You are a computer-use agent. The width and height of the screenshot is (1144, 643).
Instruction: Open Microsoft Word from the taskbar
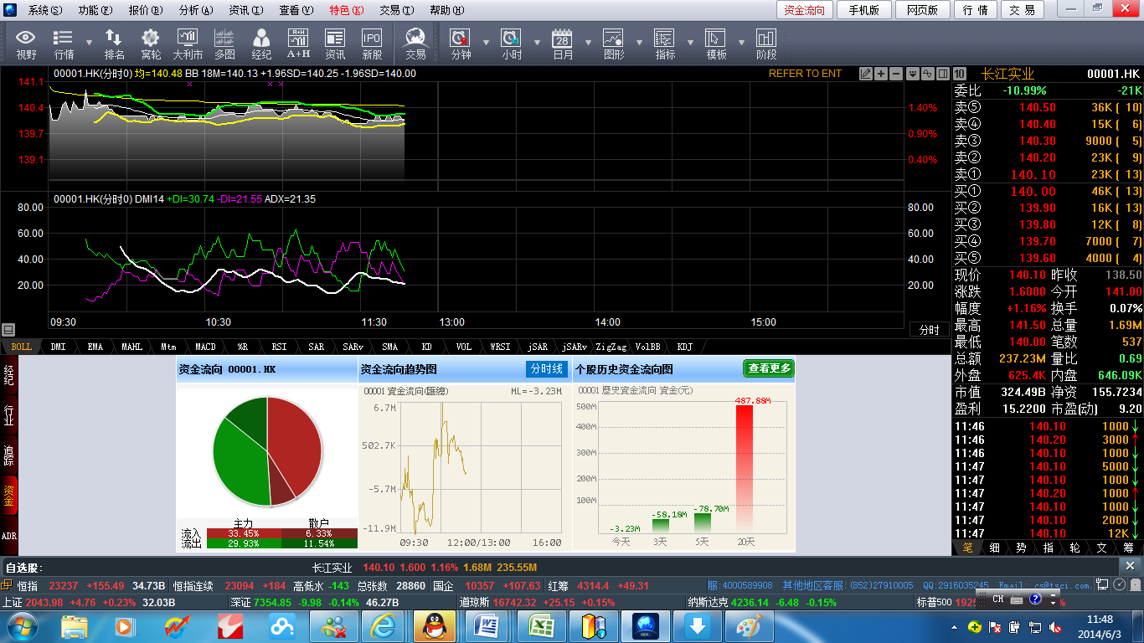coord(487,625)
